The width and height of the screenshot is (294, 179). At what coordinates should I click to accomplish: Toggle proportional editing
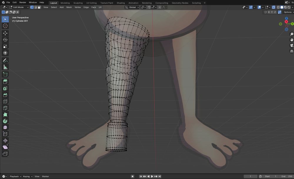coord(160,7)
